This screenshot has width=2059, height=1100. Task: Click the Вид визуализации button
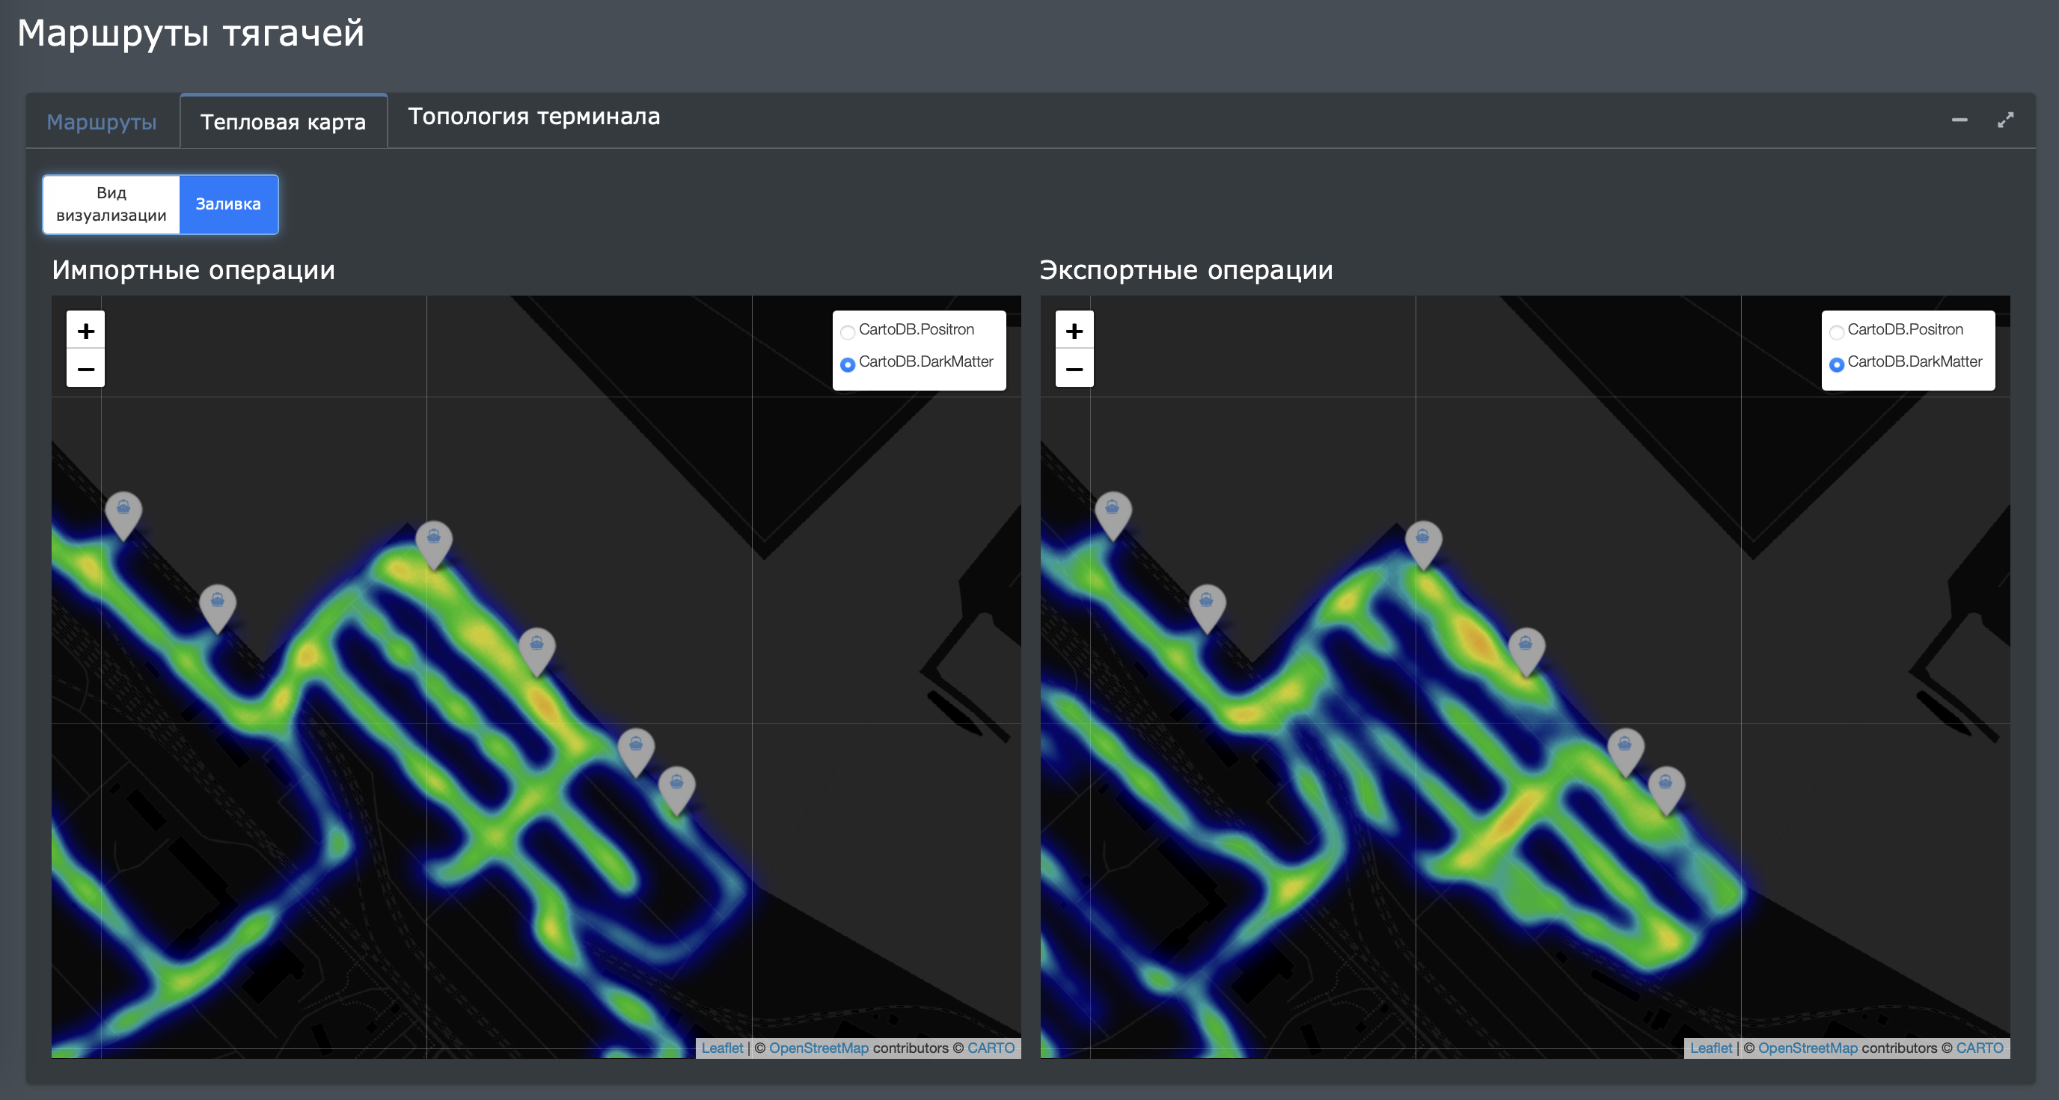pyautogui.click(x=111, y=204)
